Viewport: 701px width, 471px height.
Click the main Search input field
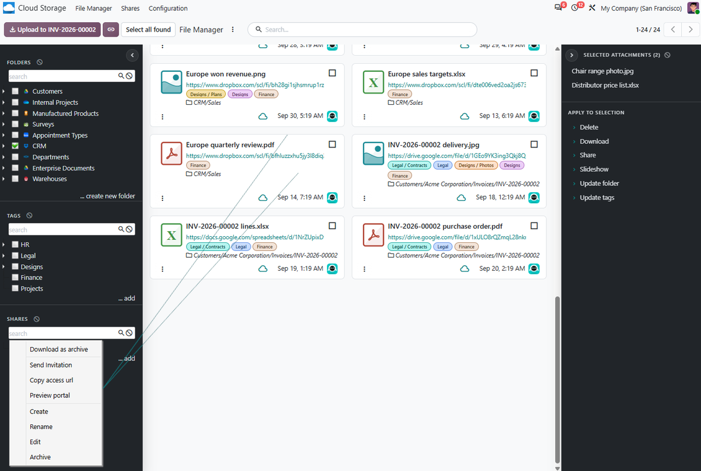point(362,30)
